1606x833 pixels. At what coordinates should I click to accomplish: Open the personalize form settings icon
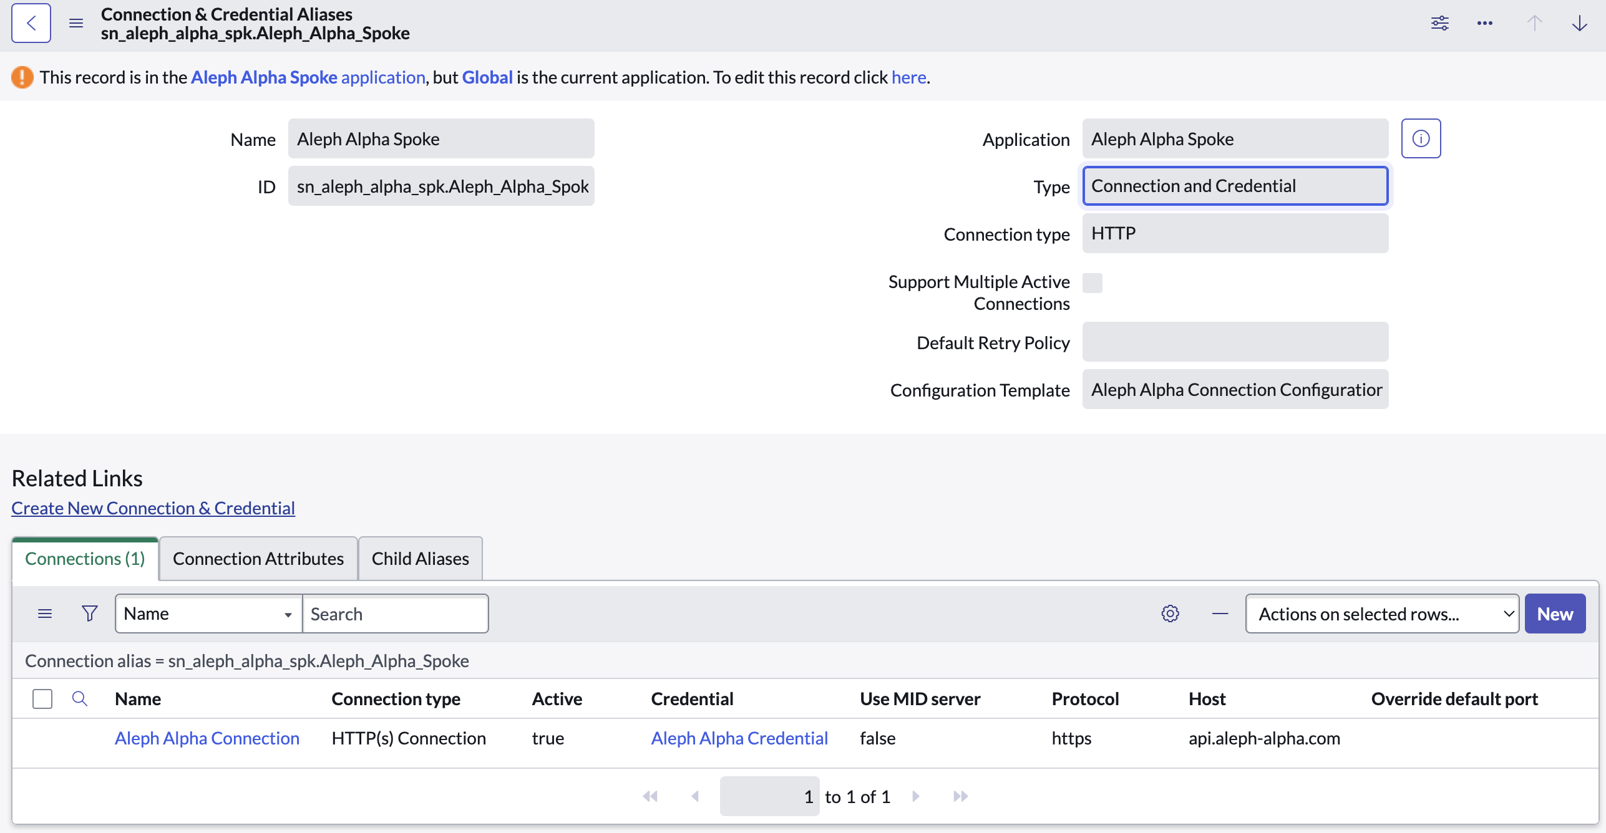tap(1440, 23)
